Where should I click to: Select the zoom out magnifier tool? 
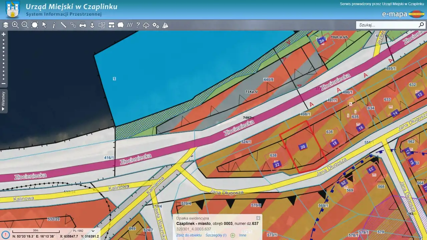click(x=25, y=25)
